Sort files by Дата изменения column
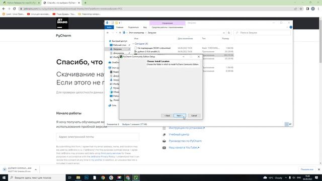Image resolution: width=322 pixels, height=181 pixels. point(185,38)
